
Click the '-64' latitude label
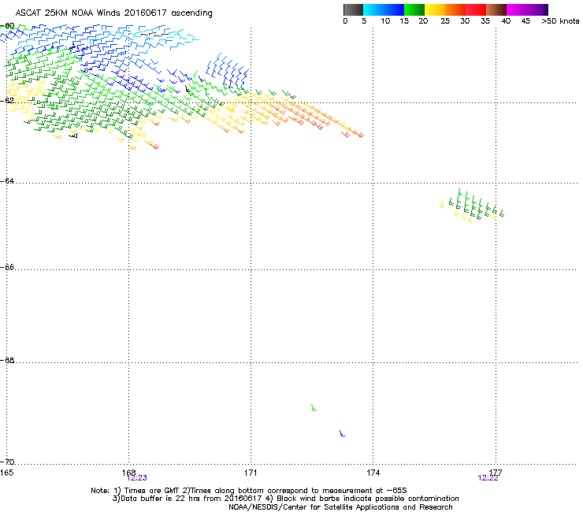point(7,180)
